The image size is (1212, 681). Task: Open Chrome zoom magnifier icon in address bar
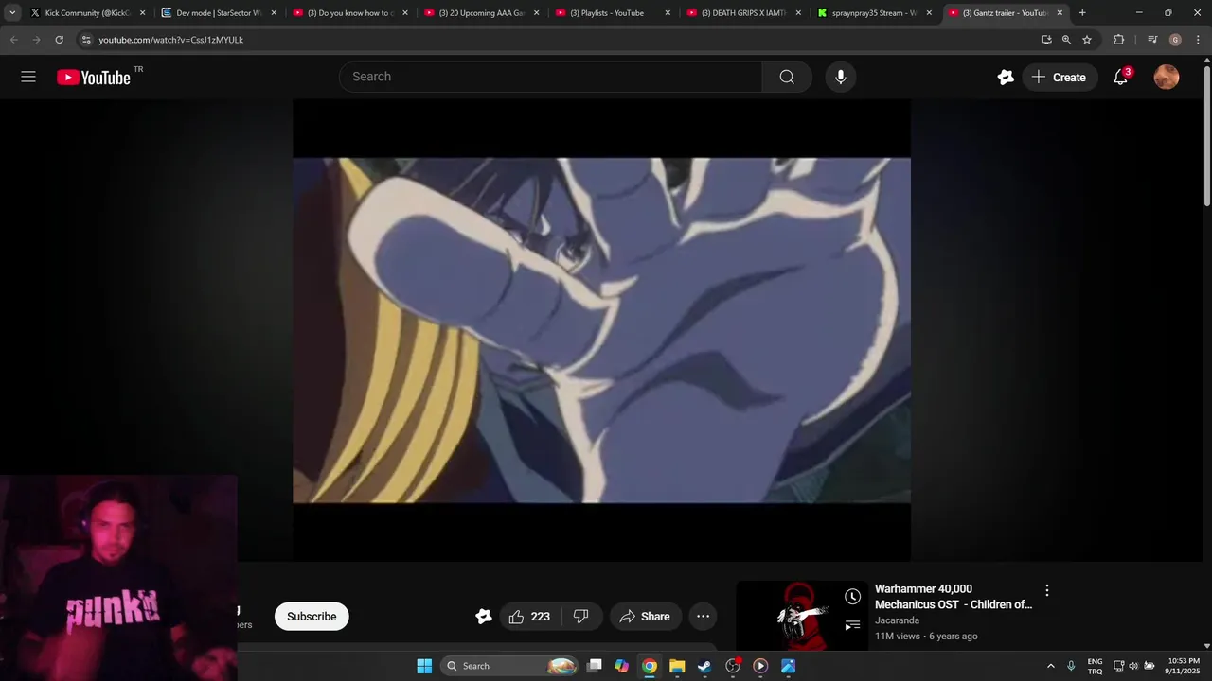[x=1066, y=40]
